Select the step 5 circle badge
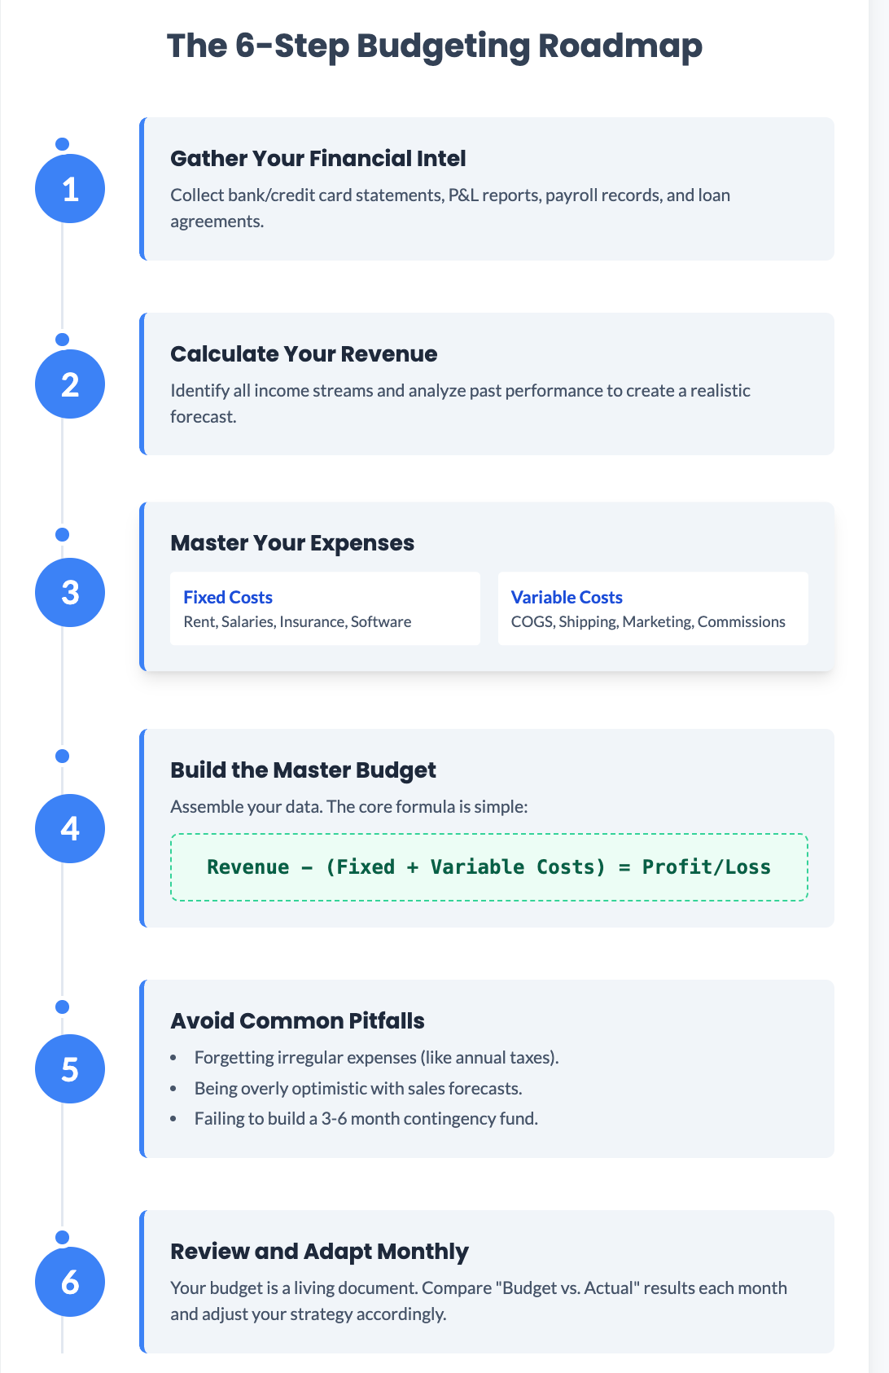This screenshot has height=1373, width=889. (70, 1068)
